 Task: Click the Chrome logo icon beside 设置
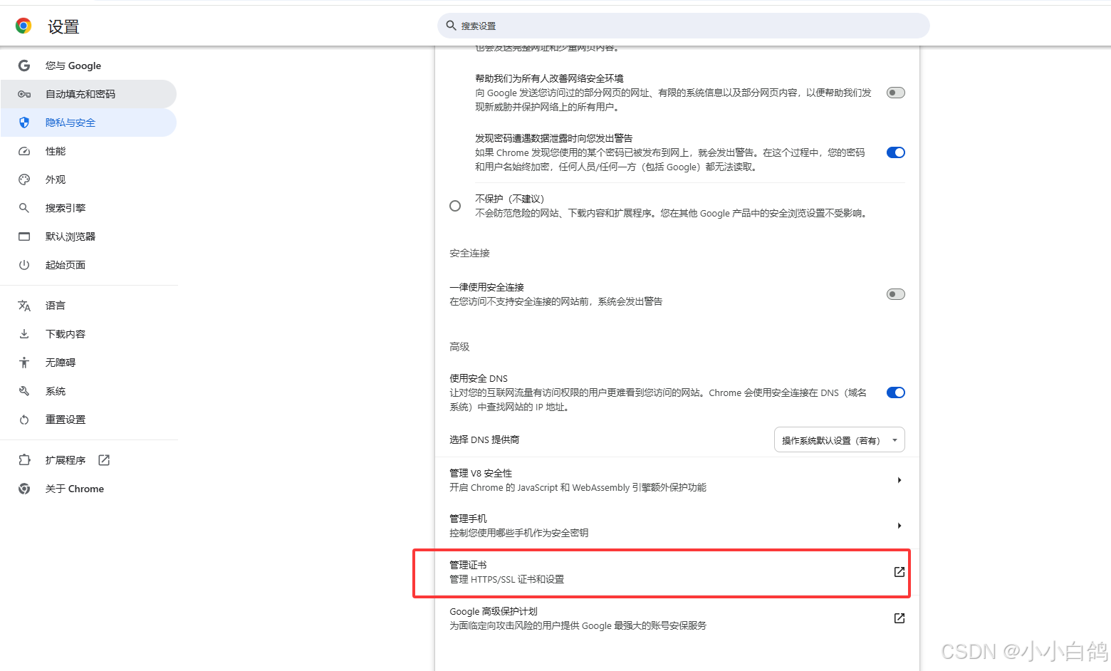(x=24, y=26)
